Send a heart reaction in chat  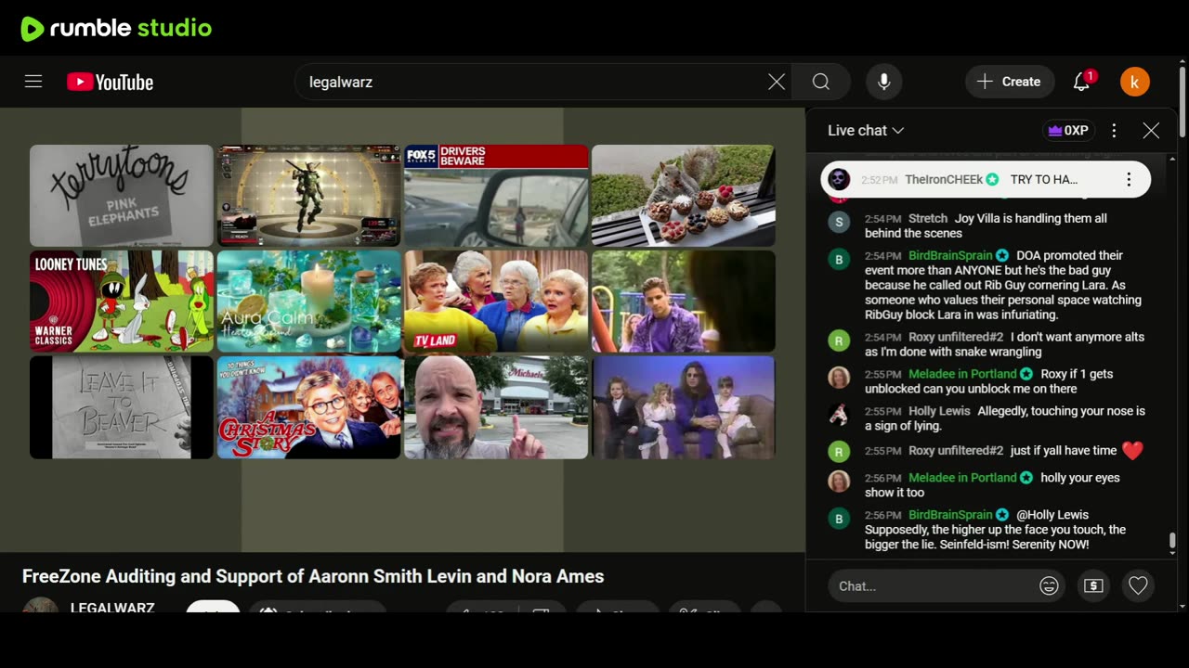[x=1138, y=585]
